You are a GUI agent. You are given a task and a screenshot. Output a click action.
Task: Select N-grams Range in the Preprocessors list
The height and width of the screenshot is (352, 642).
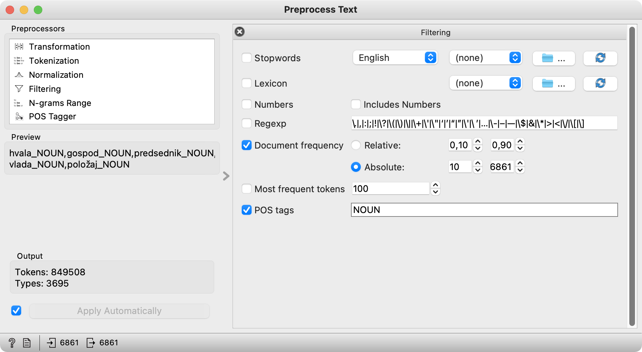point(60,103)
